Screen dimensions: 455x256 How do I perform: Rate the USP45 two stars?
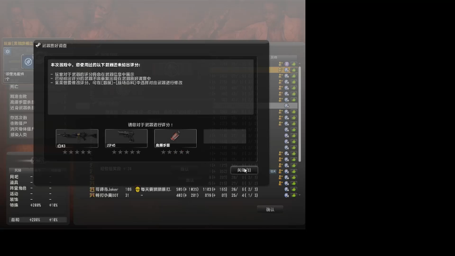pyautogui.click(x=120, y=152)
